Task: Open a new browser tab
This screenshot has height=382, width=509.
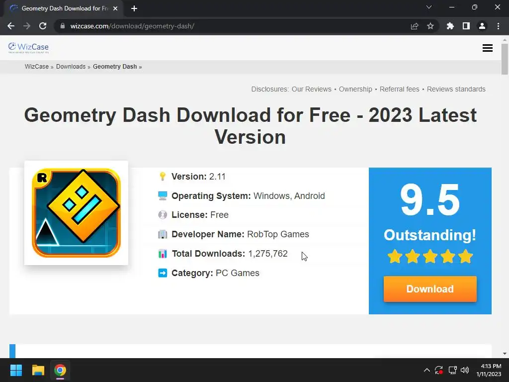Action: (134, 8)
